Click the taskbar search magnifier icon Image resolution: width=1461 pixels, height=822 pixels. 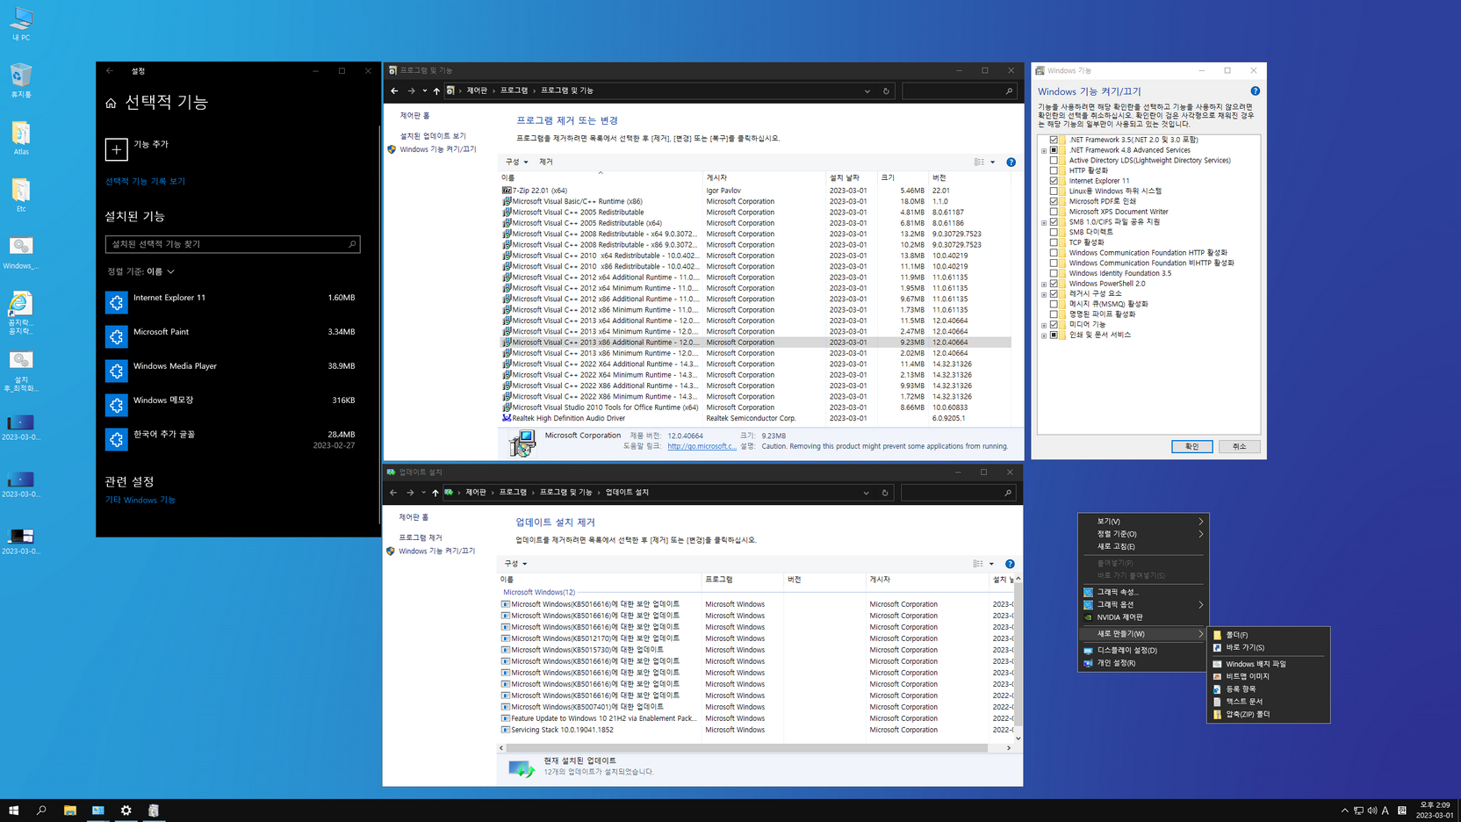click(x=41, y=811)
